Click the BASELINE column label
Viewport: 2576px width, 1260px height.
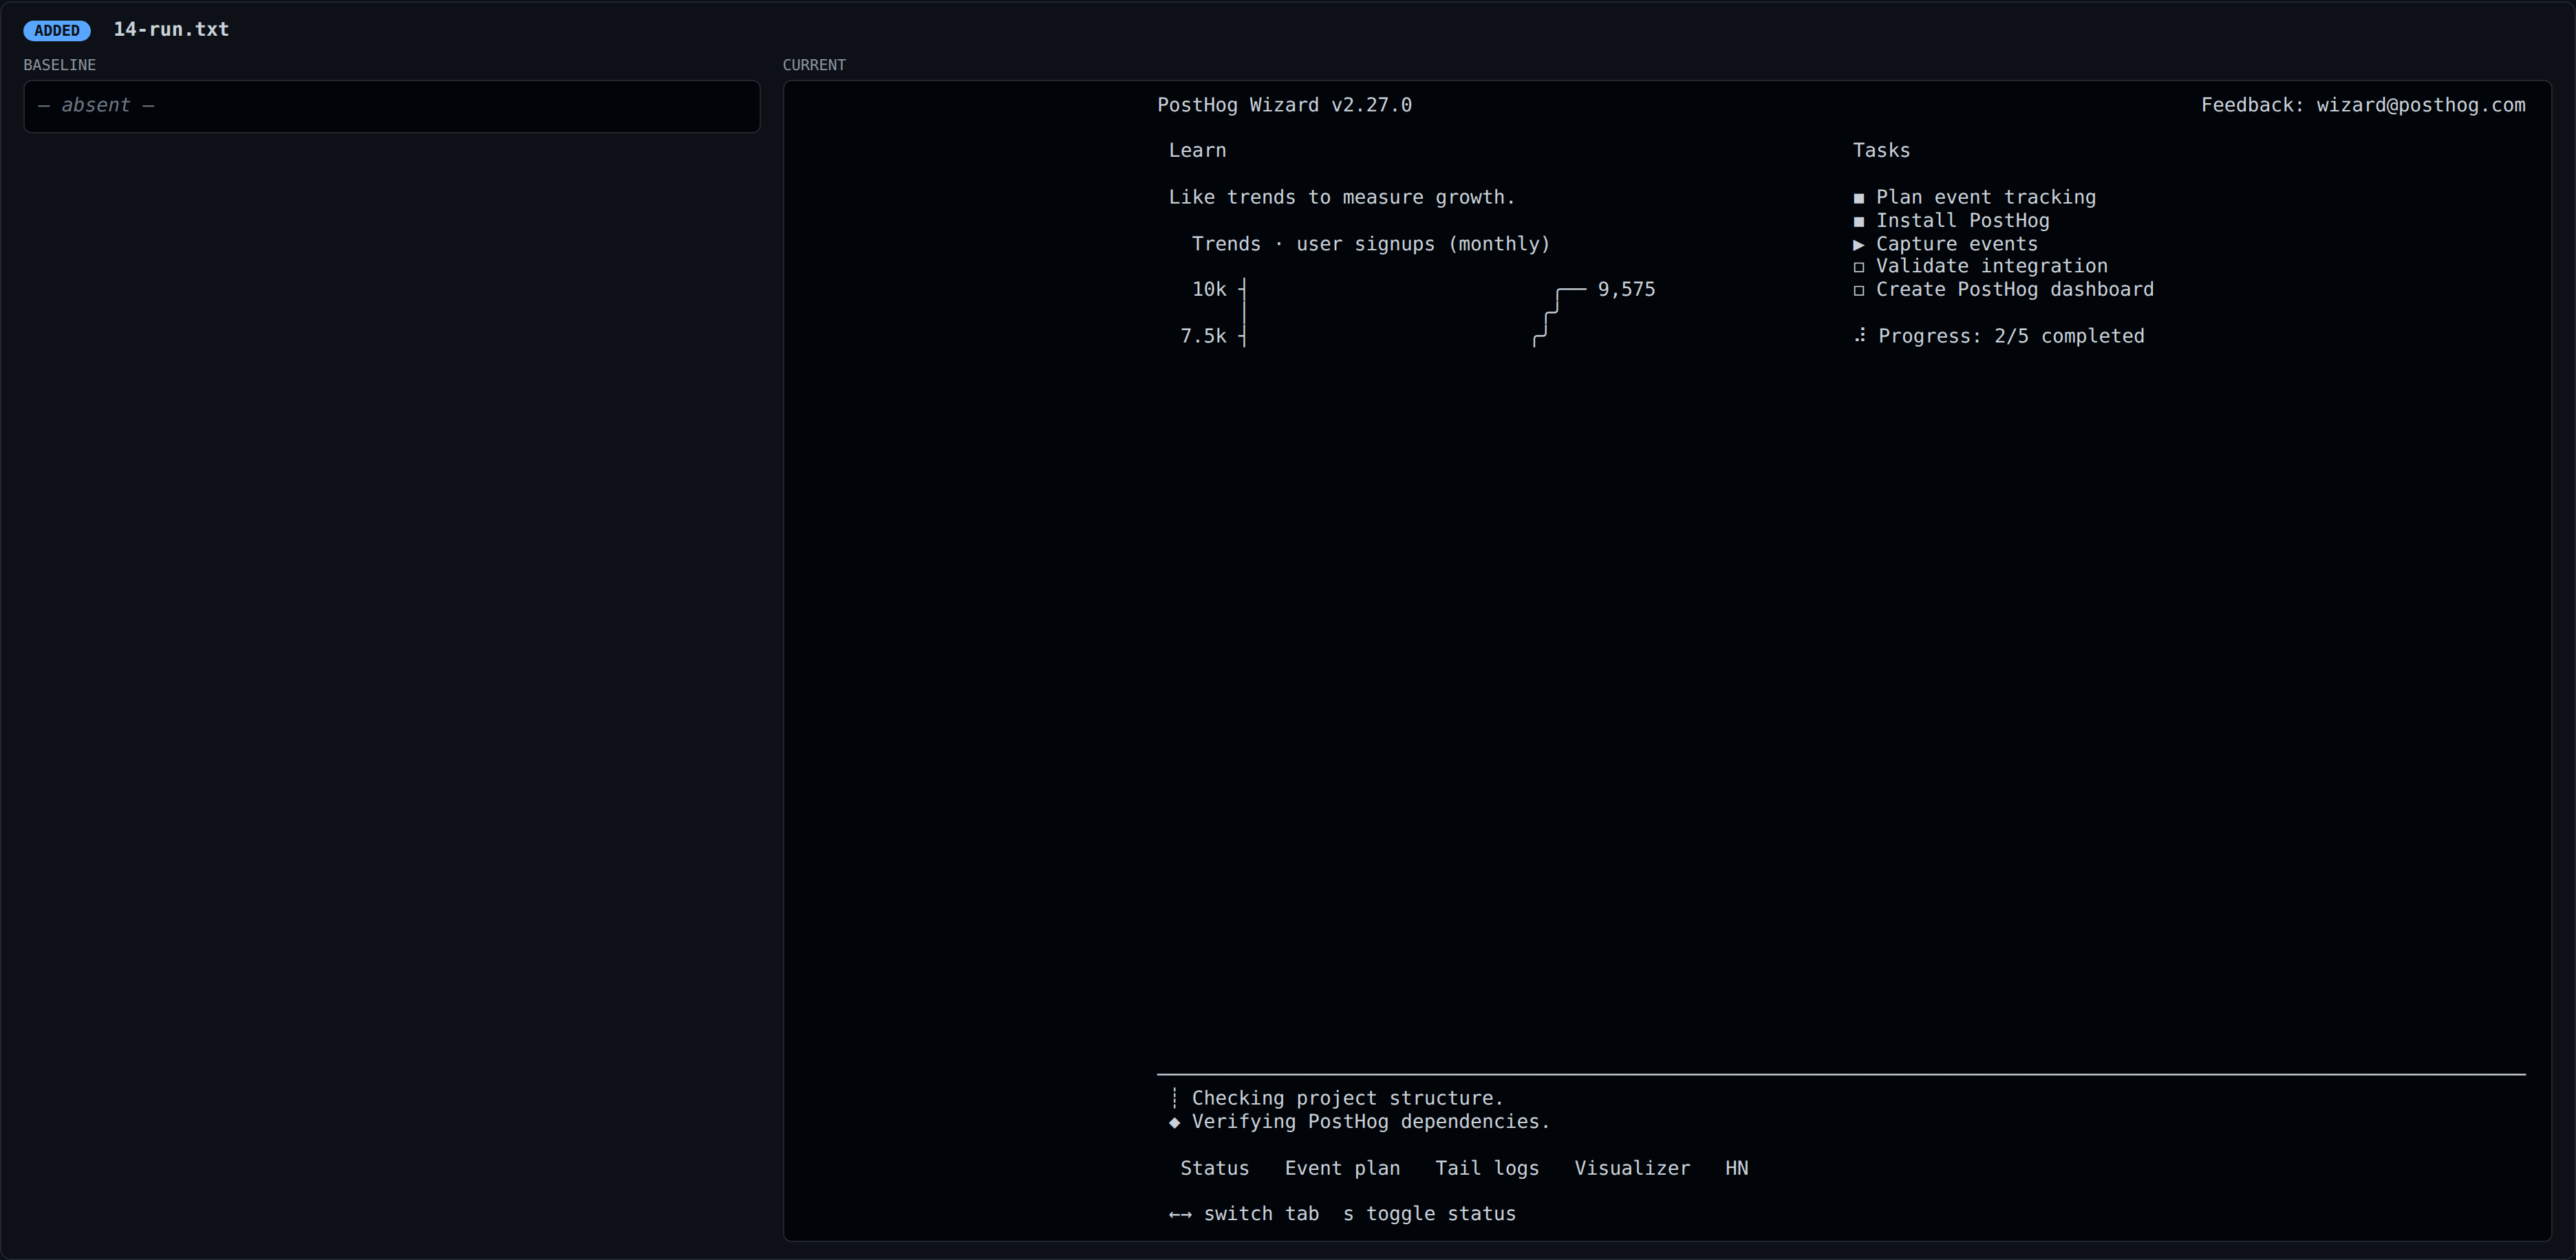coord(60,65)
